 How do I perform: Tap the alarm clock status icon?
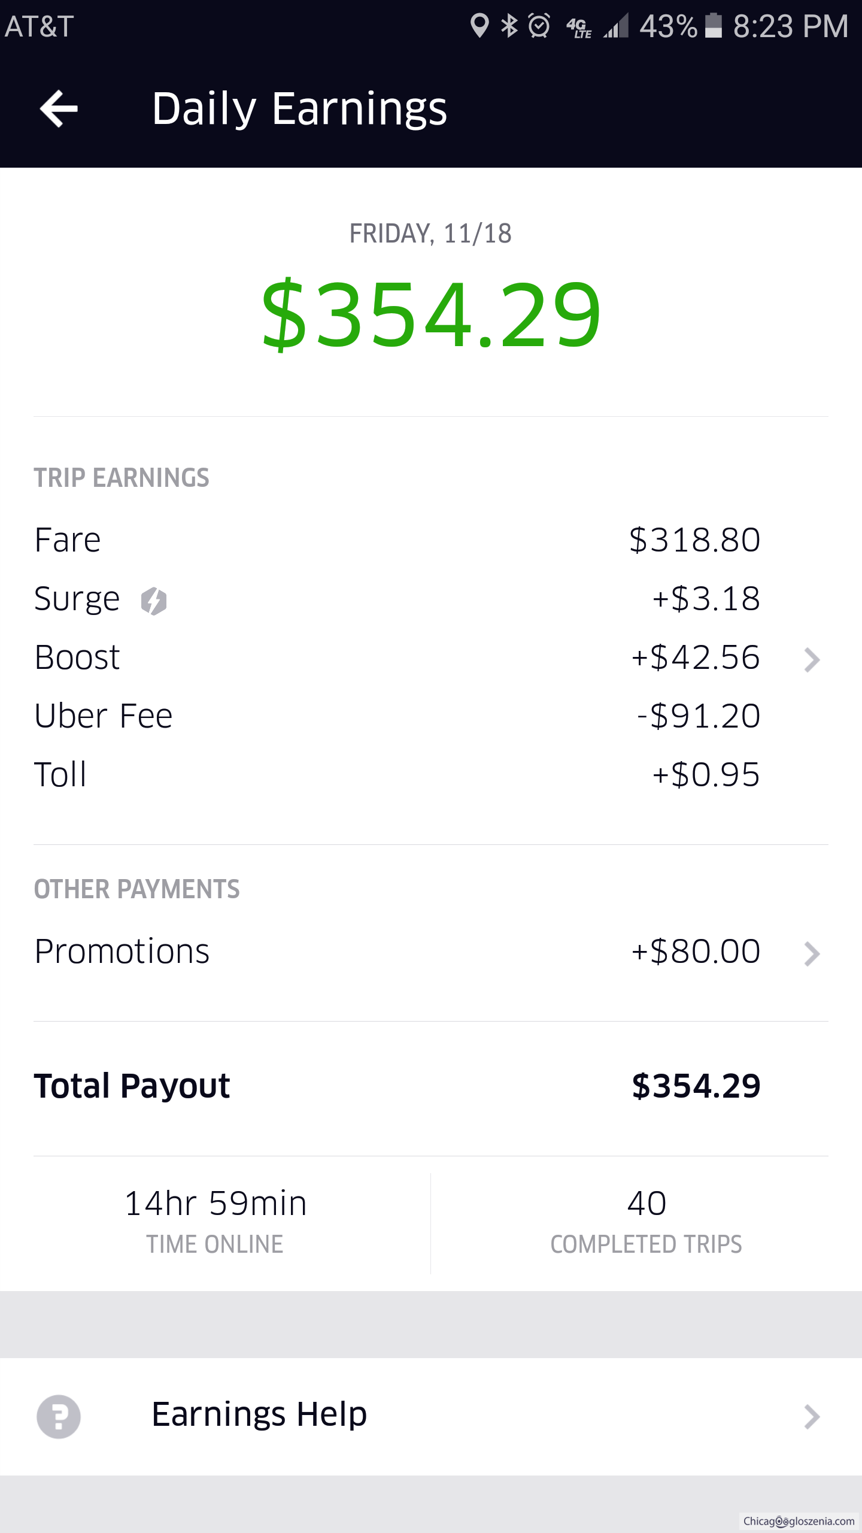pos(539,26)
